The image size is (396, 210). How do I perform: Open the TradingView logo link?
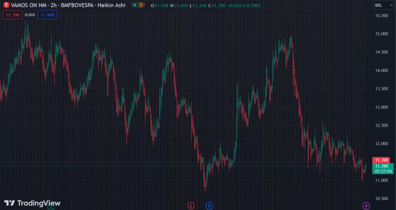(x=32, y=203)
